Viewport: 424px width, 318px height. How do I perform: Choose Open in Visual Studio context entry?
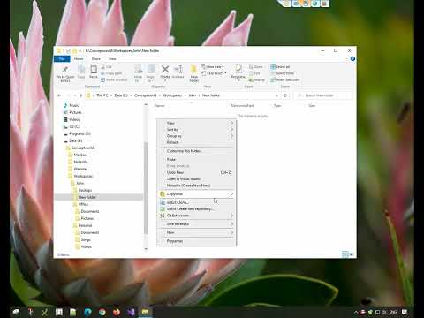(196, 179)
